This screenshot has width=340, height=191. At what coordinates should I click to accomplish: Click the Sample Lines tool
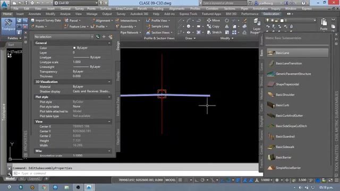[x=157, y=27]
